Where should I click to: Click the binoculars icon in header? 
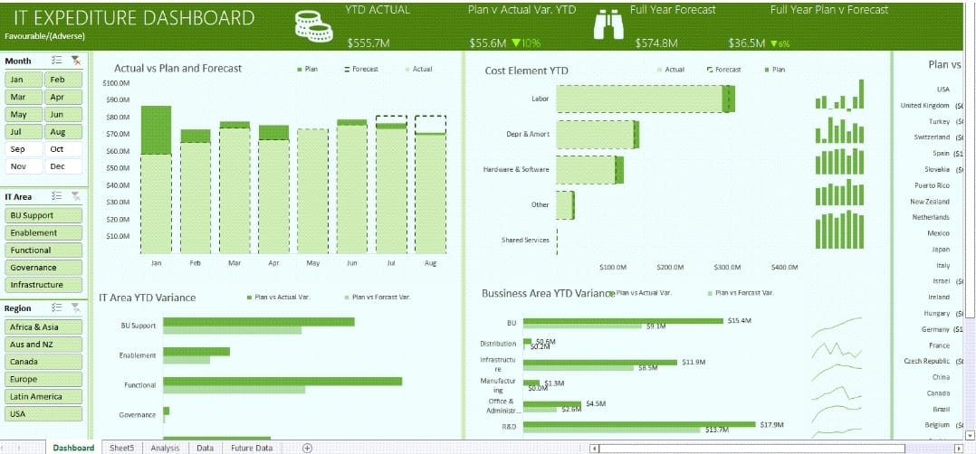pos(608,26)
